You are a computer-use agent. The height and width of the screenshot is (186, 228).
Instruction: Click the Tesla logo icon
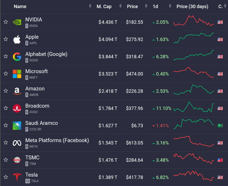click(x=17, y=177)
